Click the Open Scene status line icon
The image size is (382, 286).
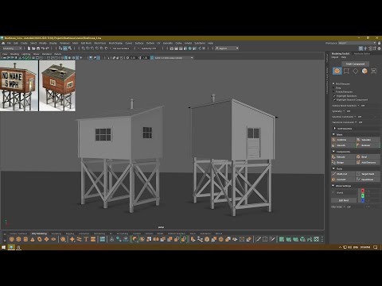point(33,48)
